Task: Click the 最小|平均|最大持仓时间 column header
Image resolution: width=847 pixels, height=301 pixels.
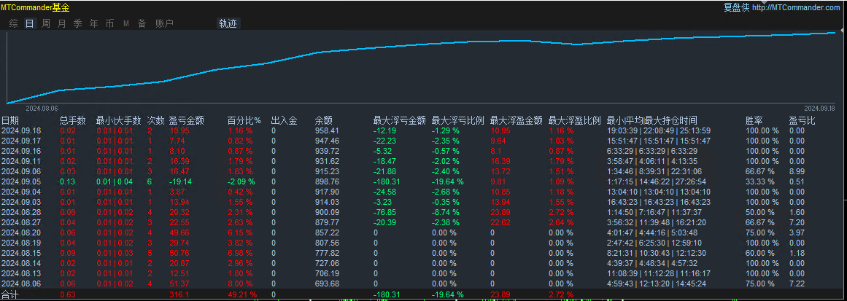Action: [x=652, y=120]
